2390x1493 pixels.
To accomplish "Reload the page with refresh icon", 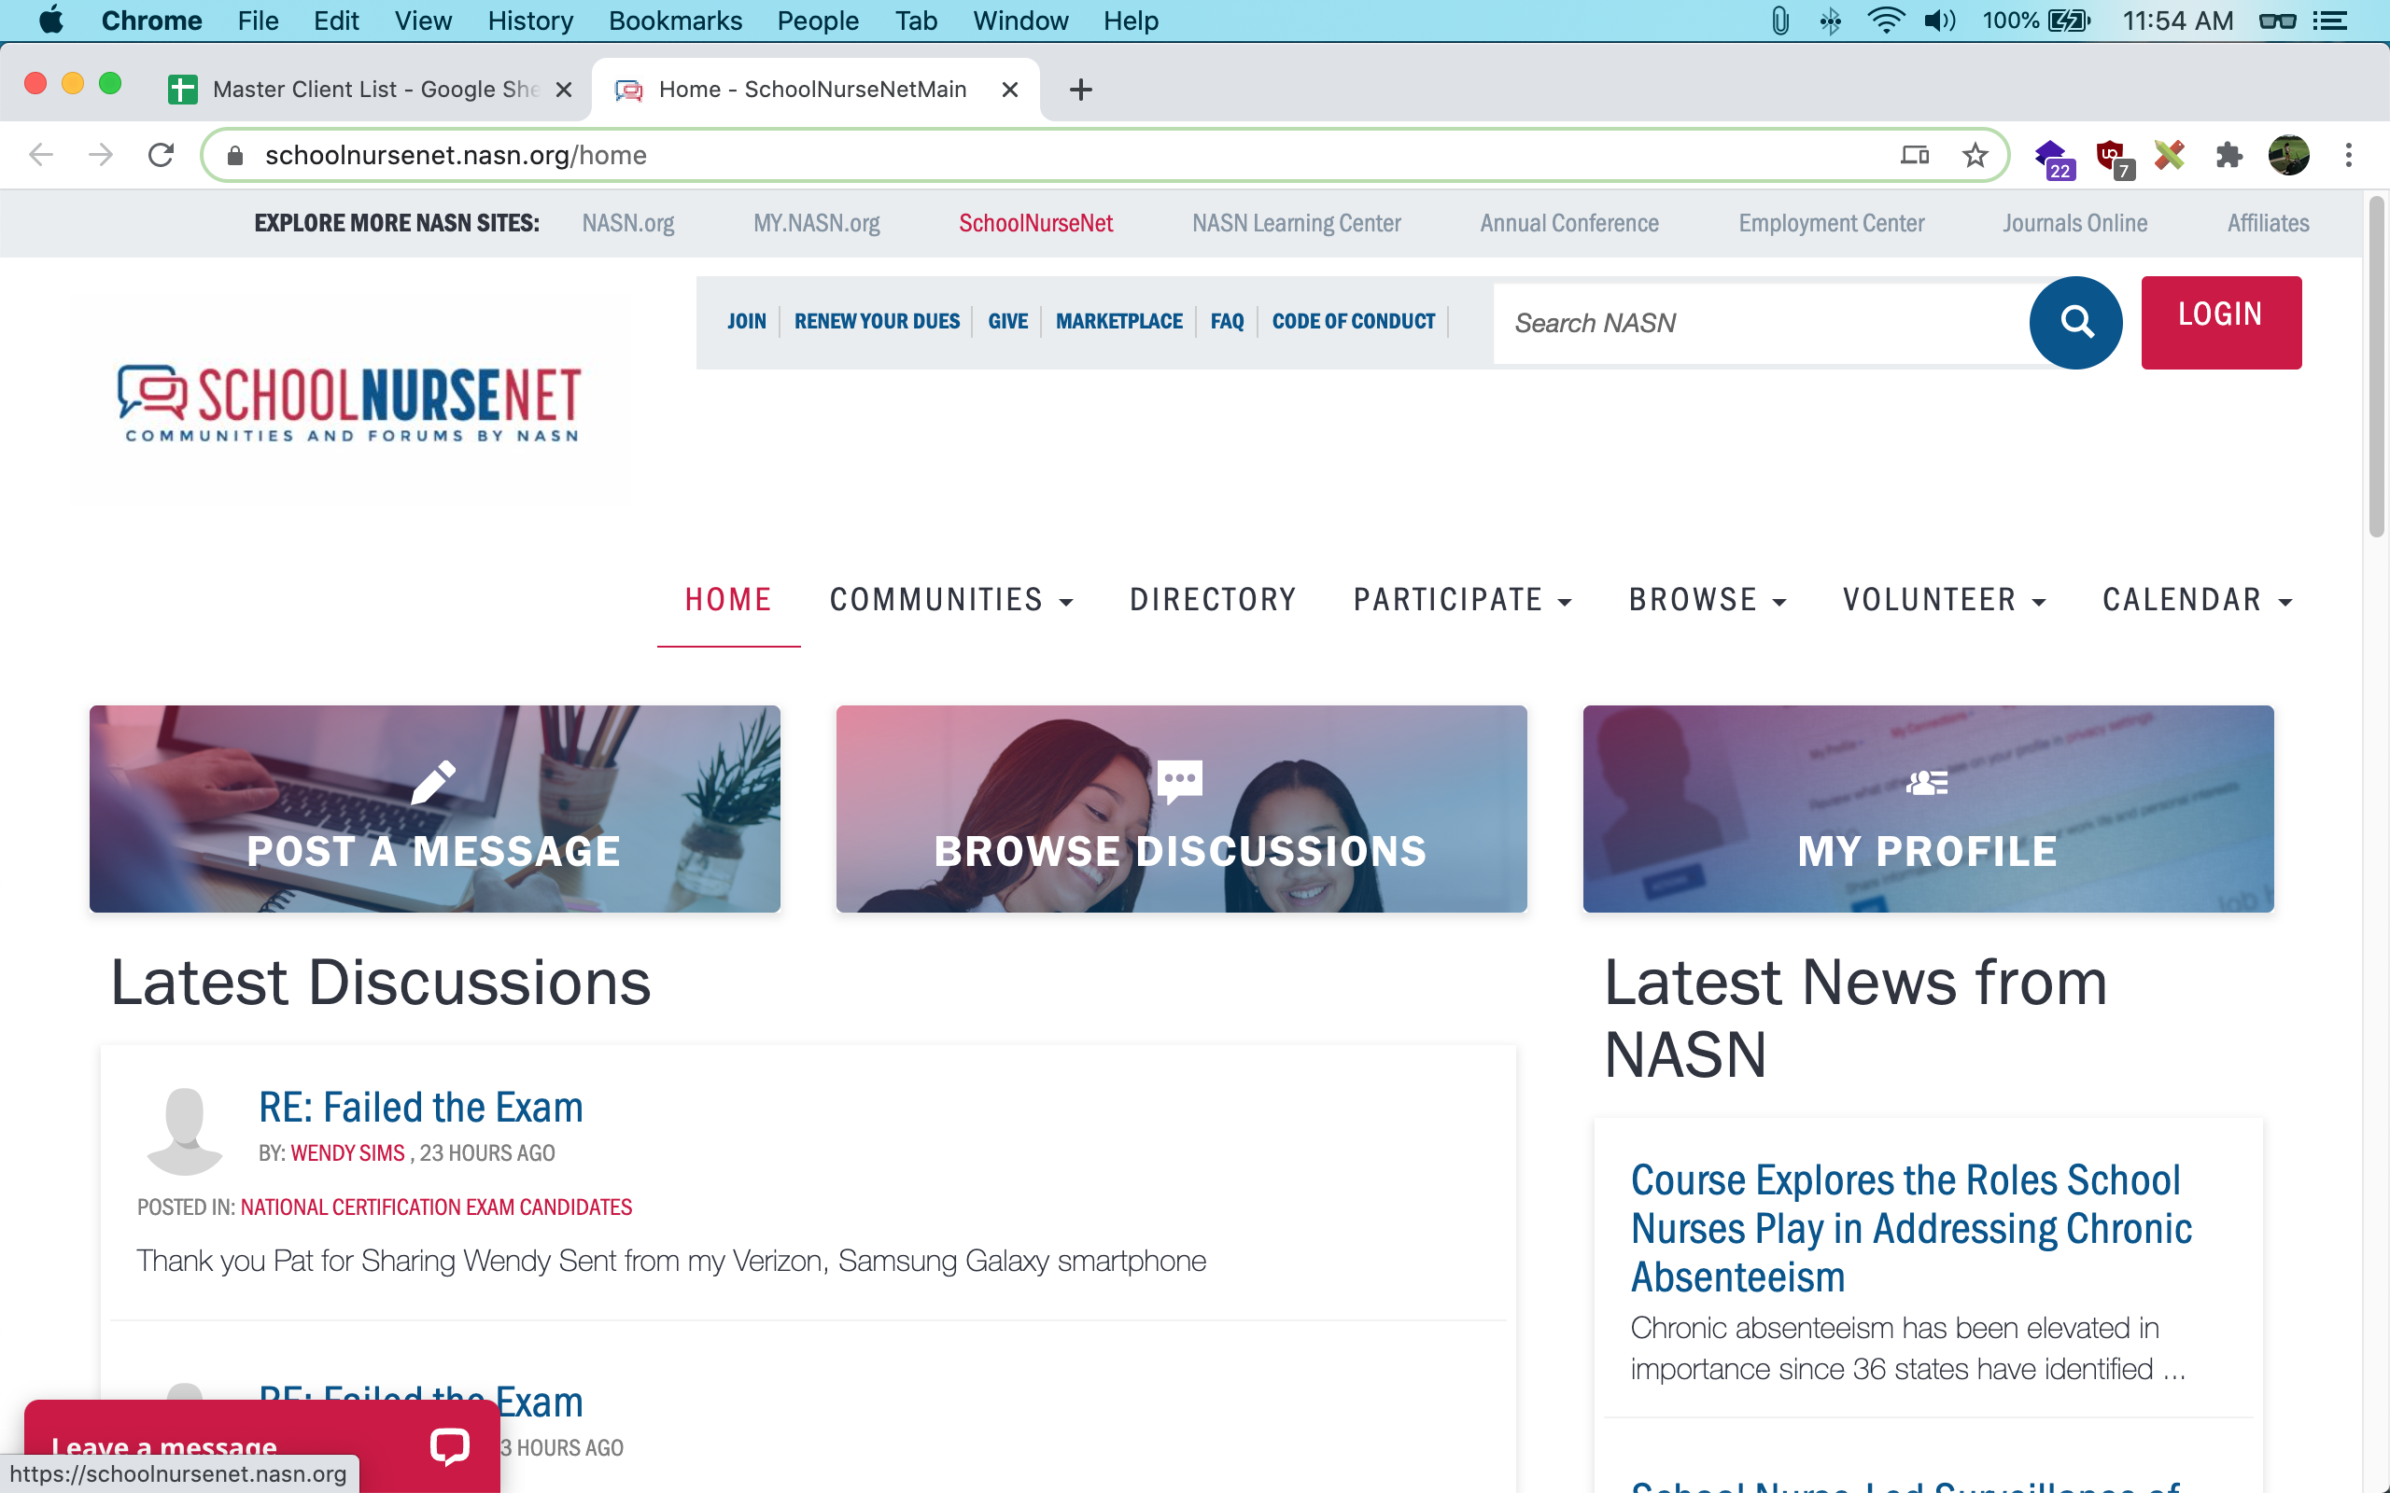I will 161,155.
